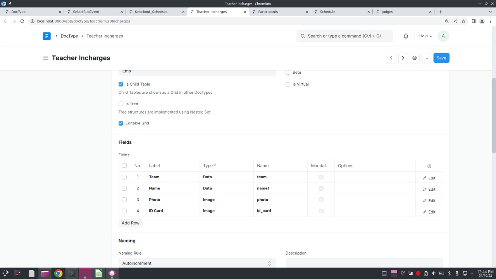This screenshot has width=496, height=279.
Task: Edit the Photo field row
Action: coord(429,200)
